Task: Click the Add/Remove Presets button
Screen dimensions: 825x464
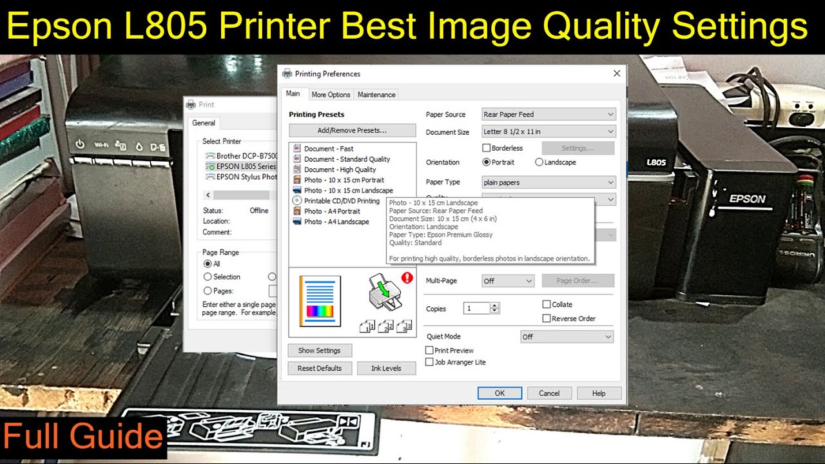Action: pos(352,130)
